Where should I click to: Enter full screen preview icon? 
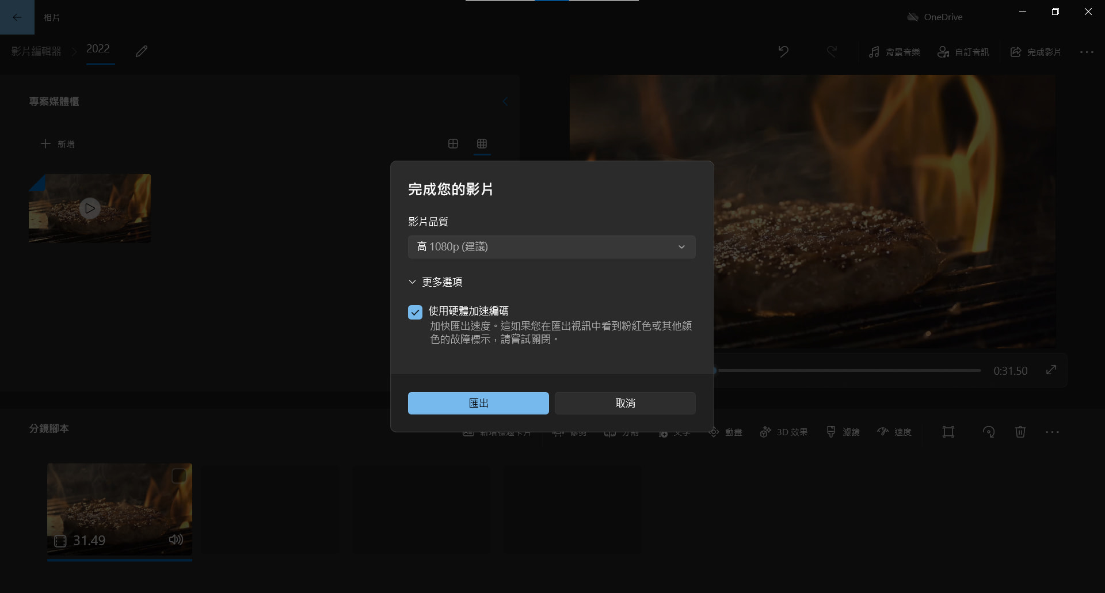[1051, 370]
